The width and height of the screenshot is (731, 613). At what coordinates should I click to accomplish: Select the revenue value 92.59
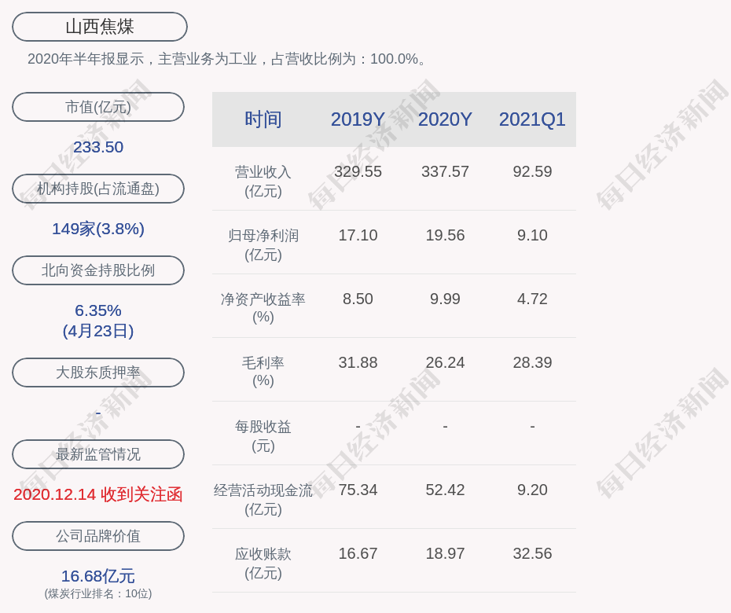[x=532, y=171]
